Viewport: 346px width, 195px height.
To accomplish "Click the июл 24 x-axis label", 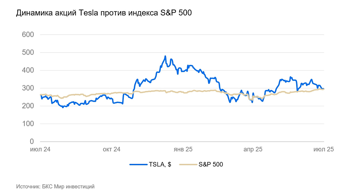I will coord(40,149).
